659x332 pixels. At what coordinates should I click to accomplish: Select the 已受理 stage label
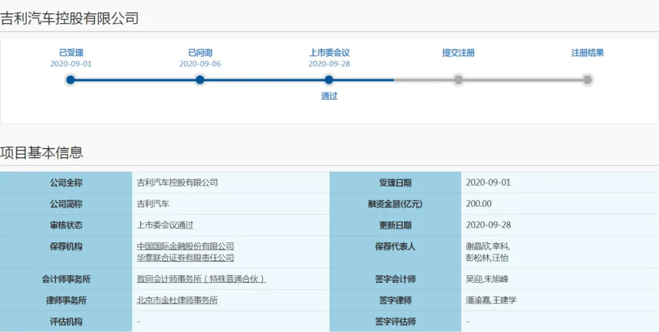71,53
